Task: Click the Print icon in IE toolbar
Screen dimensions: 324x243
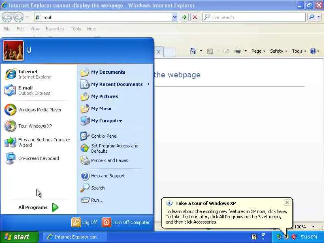Action: (x=238, y=51)
